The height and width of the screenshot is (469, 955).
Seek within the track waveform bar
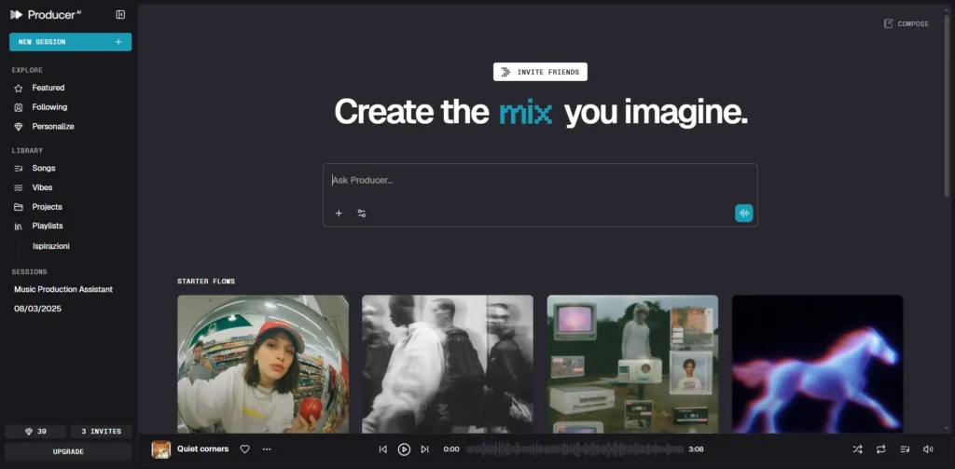coord(574,449)
